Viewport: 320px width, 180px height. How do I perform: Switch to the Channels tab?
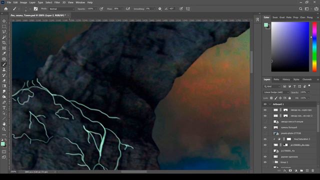click(x=307, y=79)
